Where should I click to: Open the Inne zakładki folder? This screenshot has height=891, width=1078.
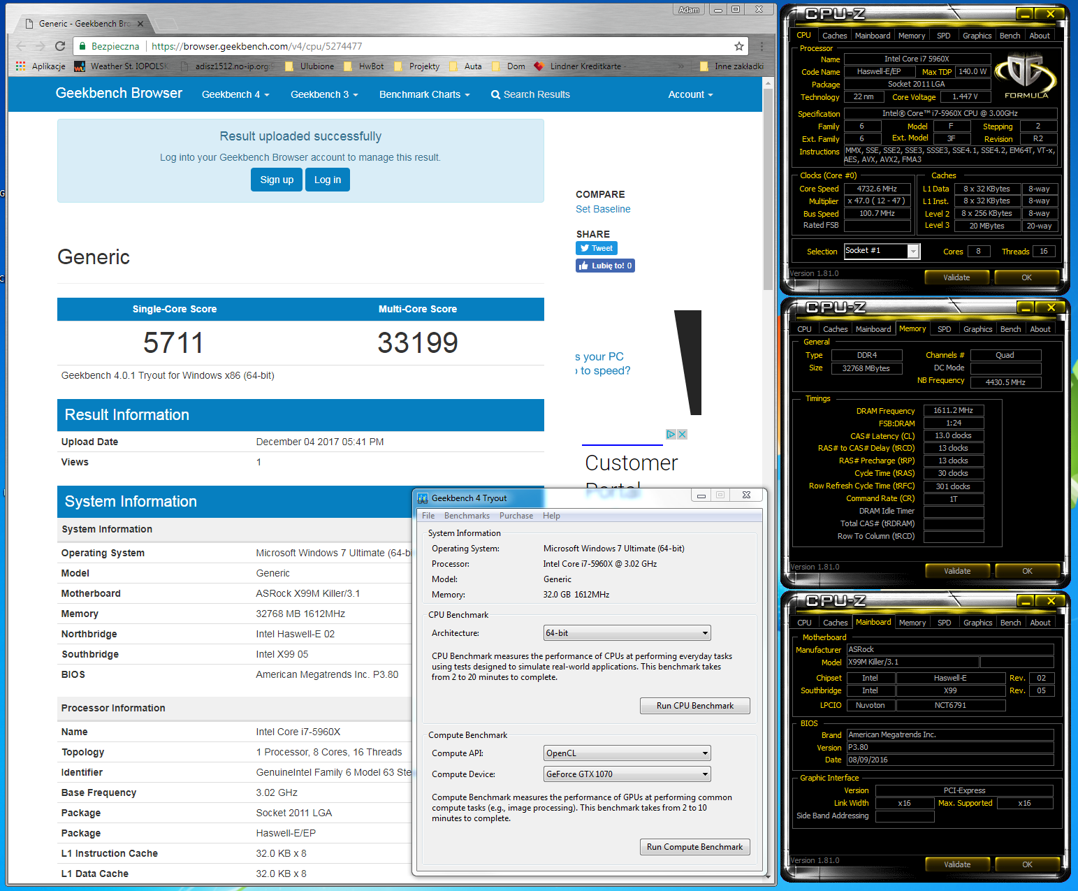coord(731,66)
